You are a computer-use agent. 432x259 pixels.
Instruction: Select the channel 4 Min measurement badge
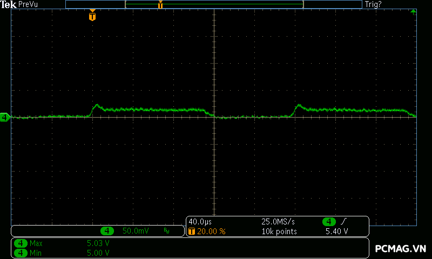(21, 253)
